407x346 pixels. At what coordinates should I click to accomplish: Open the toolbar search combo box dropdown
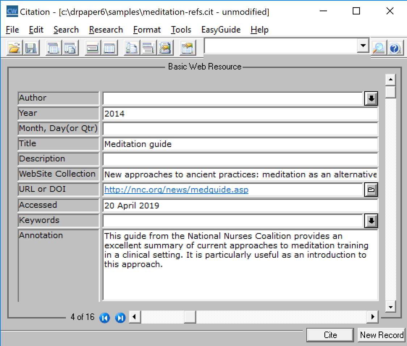362,46
